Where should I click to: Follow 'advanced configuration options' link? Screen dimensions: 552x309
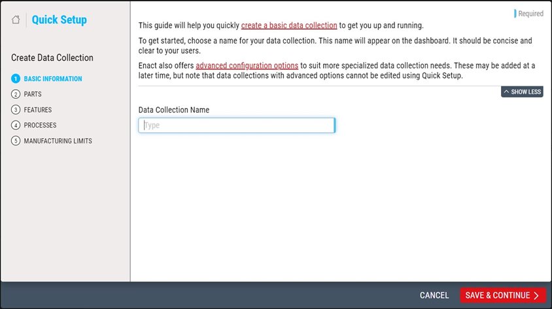click(247, 65)
